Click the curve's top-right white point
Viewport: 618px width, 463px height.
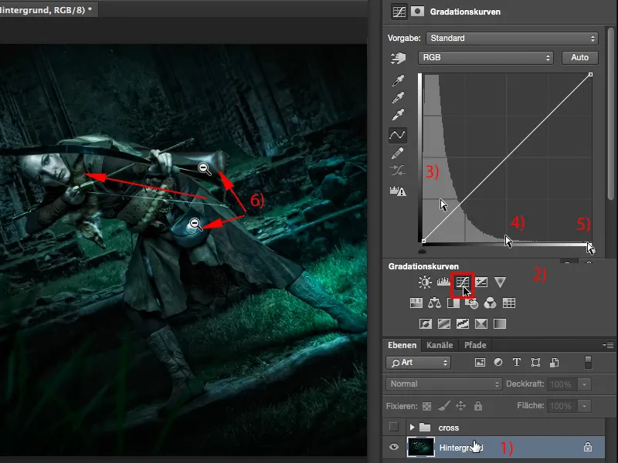[590, 74]
